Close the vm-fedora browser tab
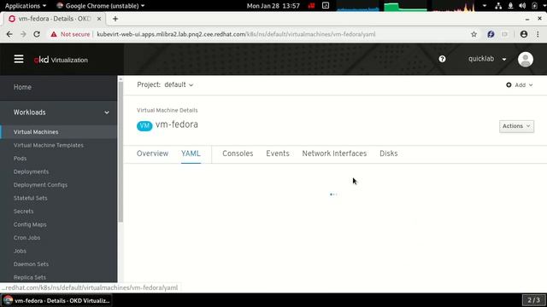This screenshot has height=307, width=547. 99,19
